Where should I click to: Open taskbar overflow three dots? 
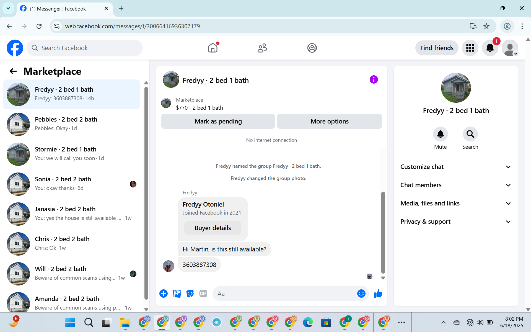click(x=401, y=322)
